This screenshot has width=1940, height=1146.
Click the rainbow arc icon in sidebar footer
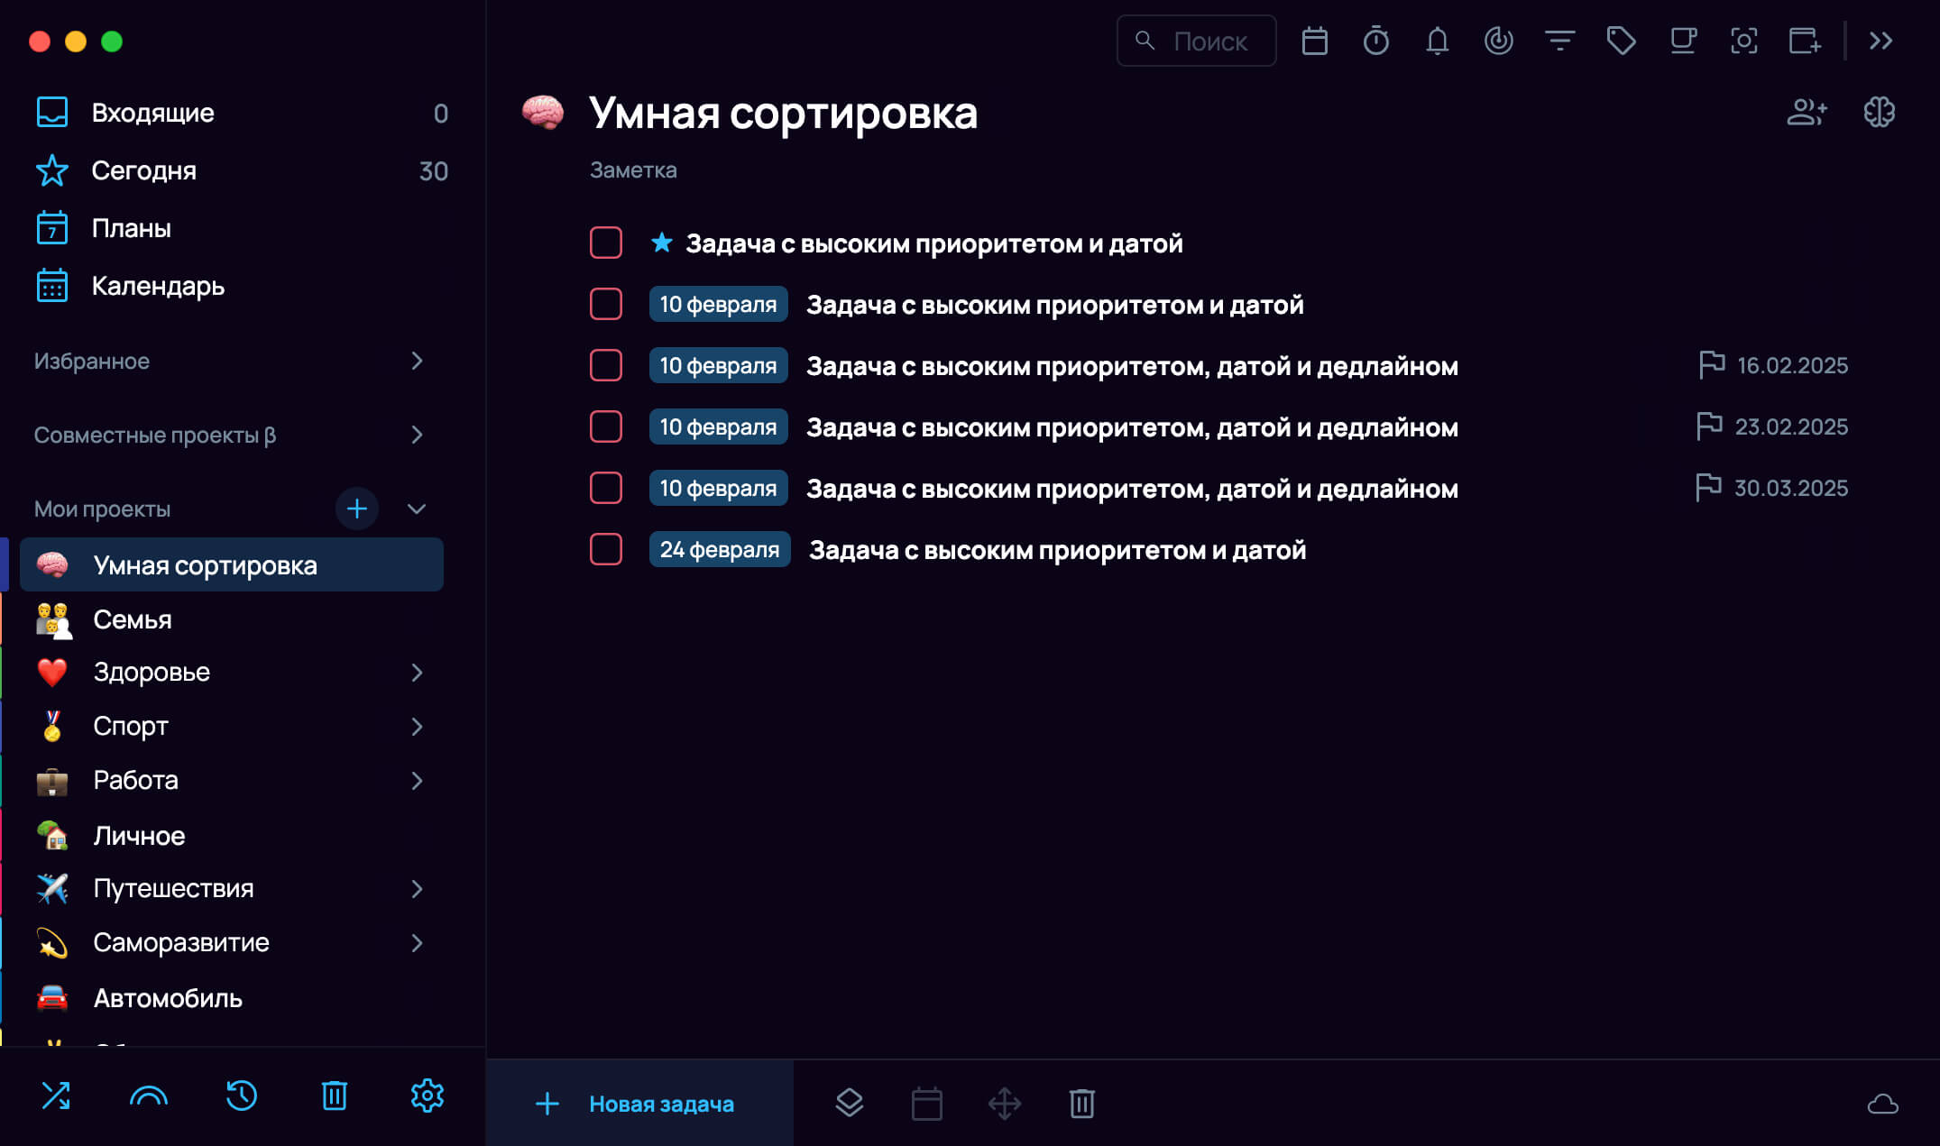pos(149,1096)
